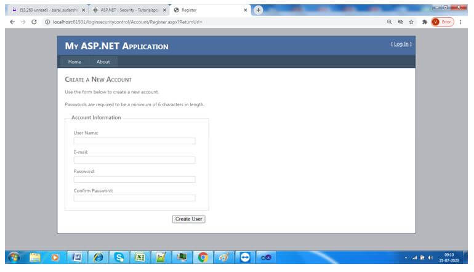Click the Create a New Account heading
This screenshot has width=474, height=272.
[x=98, y=80]
